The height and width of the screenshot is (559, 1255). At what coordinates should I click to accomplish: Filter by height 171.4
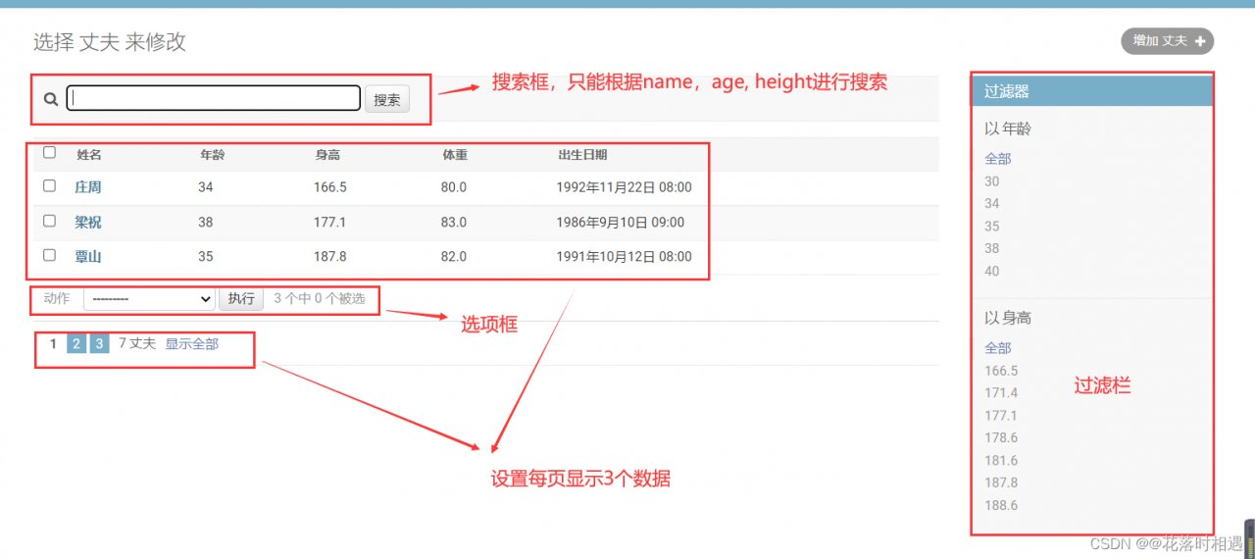tap(1001, 393)
